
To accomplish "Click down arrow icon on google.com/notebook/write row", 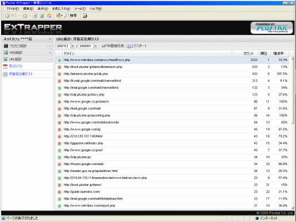I will click(59, 123).
